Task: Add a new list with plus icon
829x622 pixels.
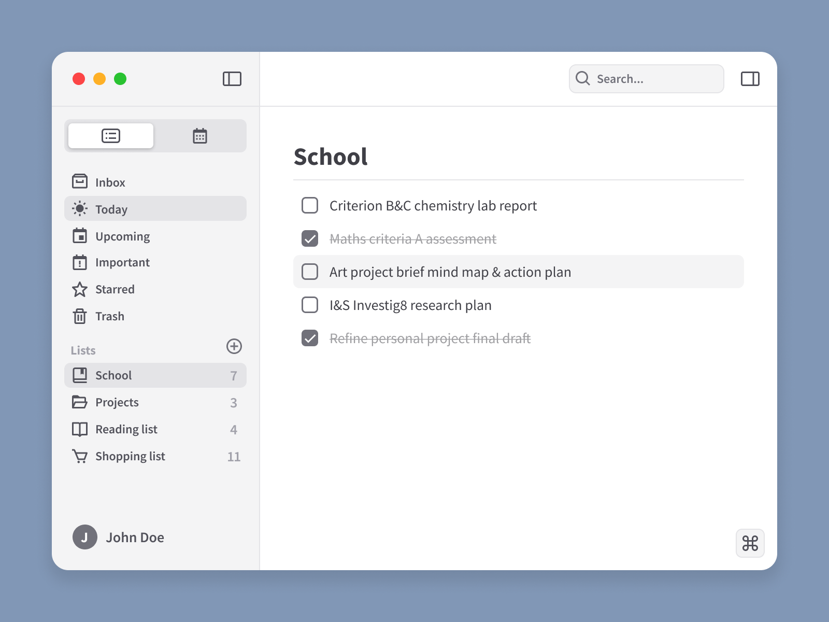Action: [234, 346]
